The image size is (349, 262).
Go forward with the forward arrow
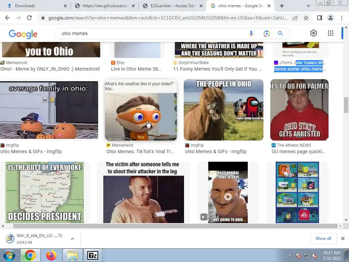(x=18, y=18)
